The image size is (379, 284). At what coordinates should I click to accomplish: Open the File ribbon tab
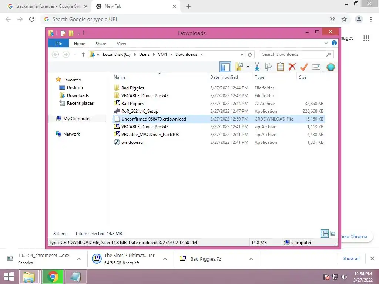[x=58, y=43]
